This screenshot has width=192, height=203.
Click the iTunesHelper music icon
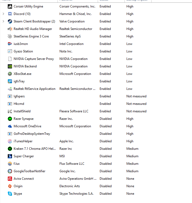point(10,141)
